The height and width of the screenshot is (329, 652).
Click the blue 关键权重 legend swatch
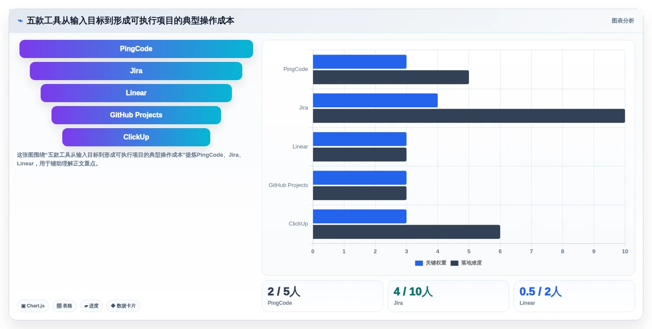tap(419, 263)
